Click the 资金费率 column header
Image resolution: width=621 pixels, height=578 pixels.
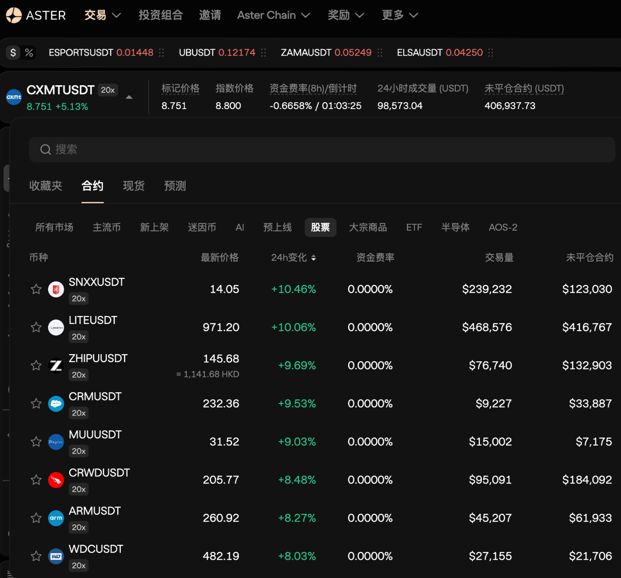[375, 258]
